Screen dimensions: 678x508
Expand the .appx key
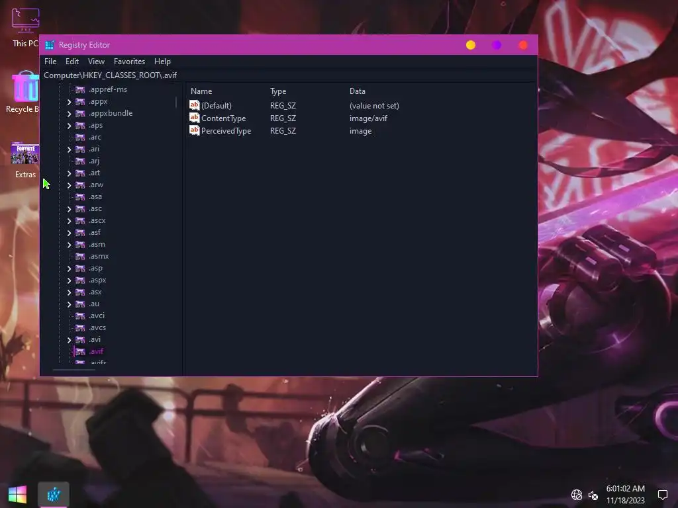(x=69, y=102)
